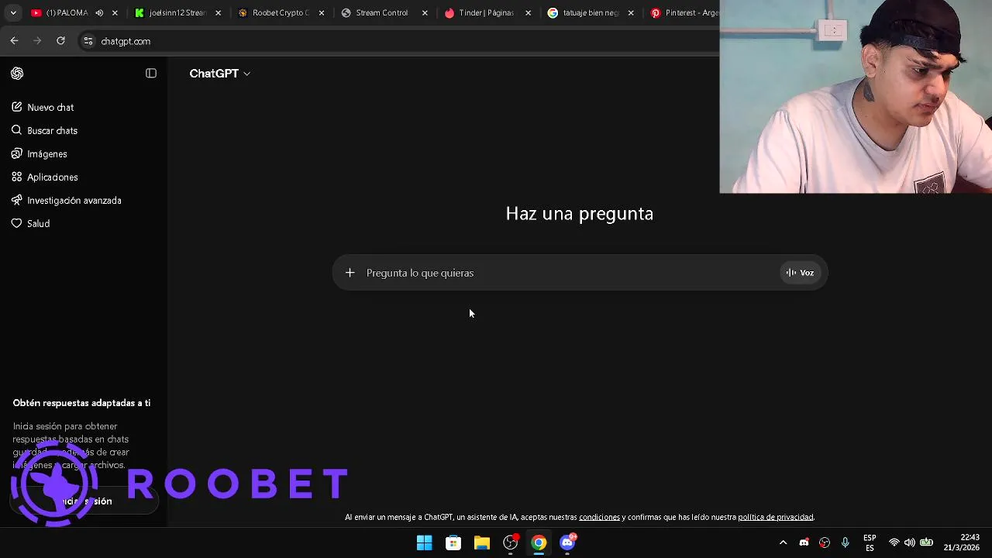Viewport: 992px width, 558px height.
Task: Show hidden system tray icons chevron
Action: 783,543
